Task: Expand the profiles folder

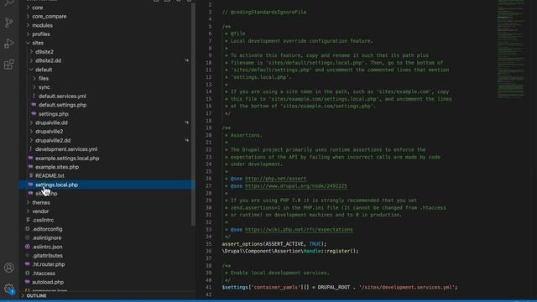Action: (28, 34)
